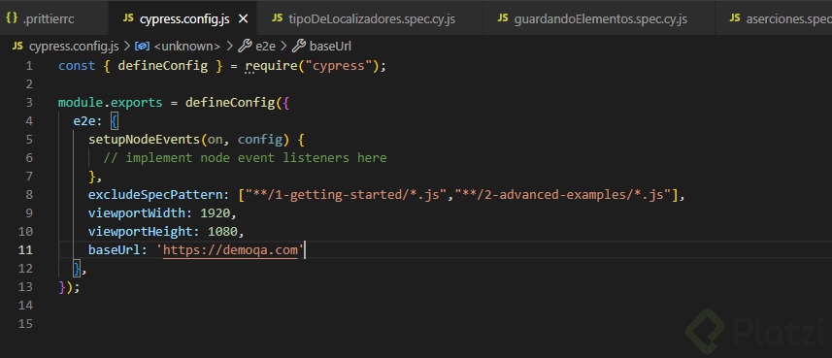Switch to the aserciones.spec tab
Viewport: 832px width, 358px height.
tap(774, 18)
